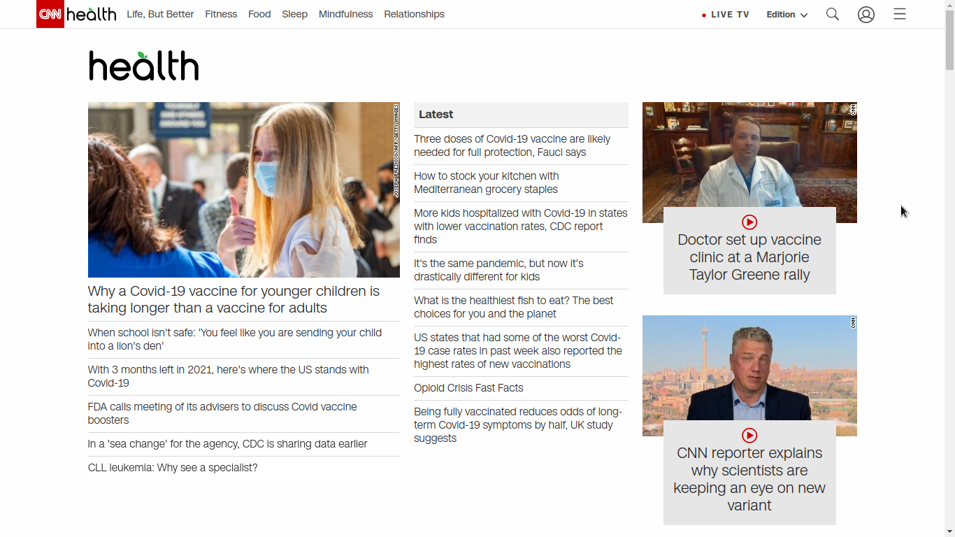Open FDA calls meeting on vaccine boosters
Viewport: 955px width, 537px height.
[x=222, y=413]
